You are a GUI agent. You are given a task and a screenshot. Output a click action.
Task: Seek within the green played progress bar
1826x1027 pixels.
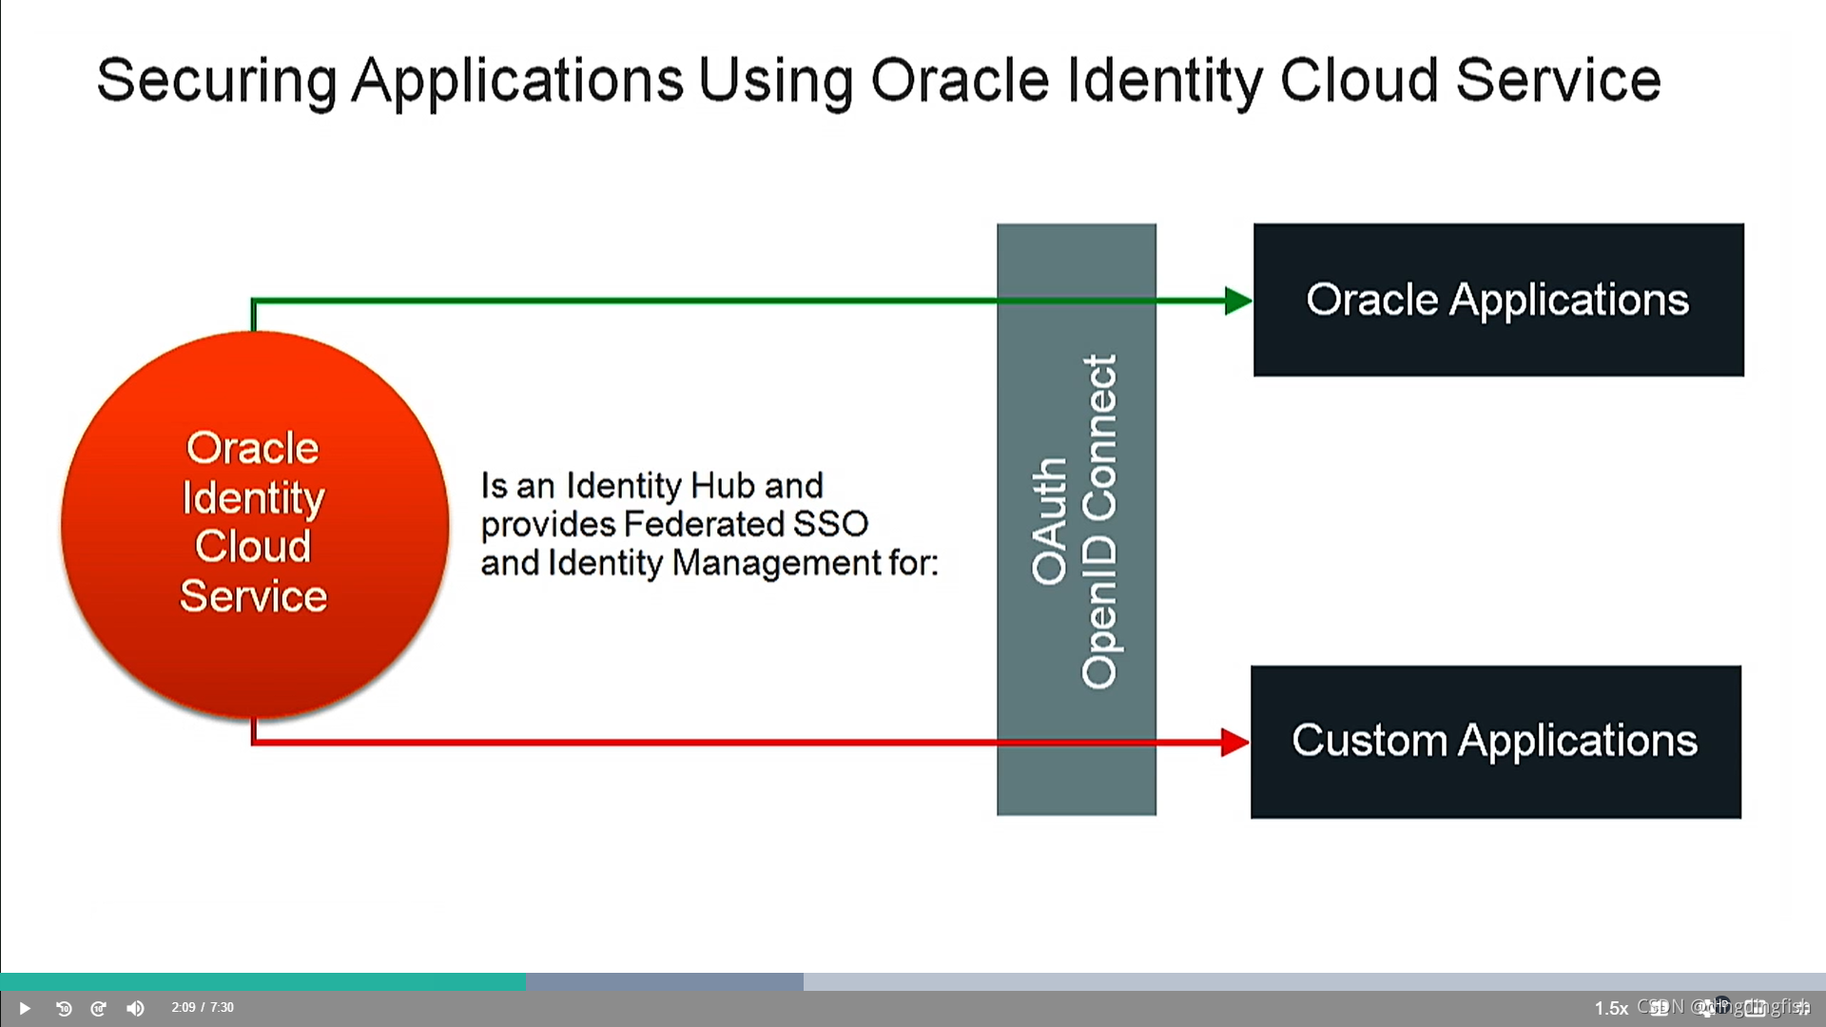[x=262, y=981]
